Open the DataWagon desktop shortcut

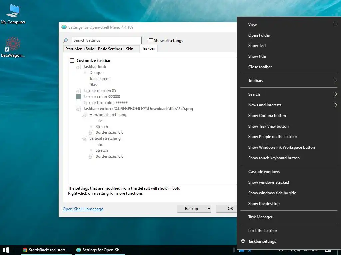point(13,47)
